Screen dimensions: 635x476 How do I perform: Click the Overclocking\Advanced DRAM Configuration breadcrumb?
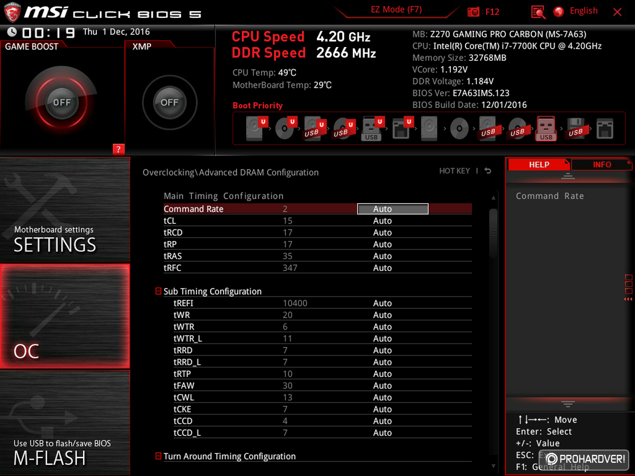(x=231, y=172)
